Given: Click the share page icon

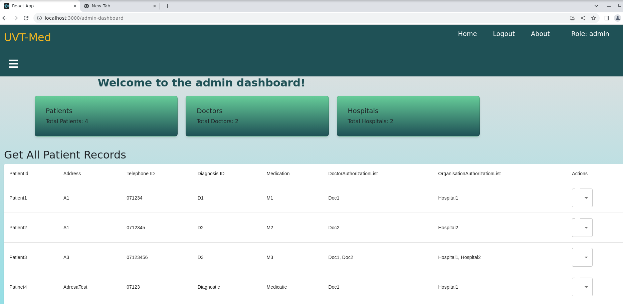Looking at the screenshot, I should [583, 18].
